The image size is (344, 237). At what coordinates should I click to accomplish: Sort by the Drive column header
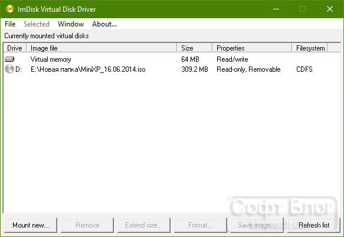[x=15, y=48]
